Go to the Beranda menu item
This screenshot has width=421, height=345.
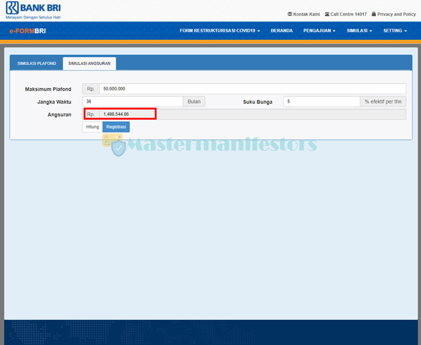[281, 31]
